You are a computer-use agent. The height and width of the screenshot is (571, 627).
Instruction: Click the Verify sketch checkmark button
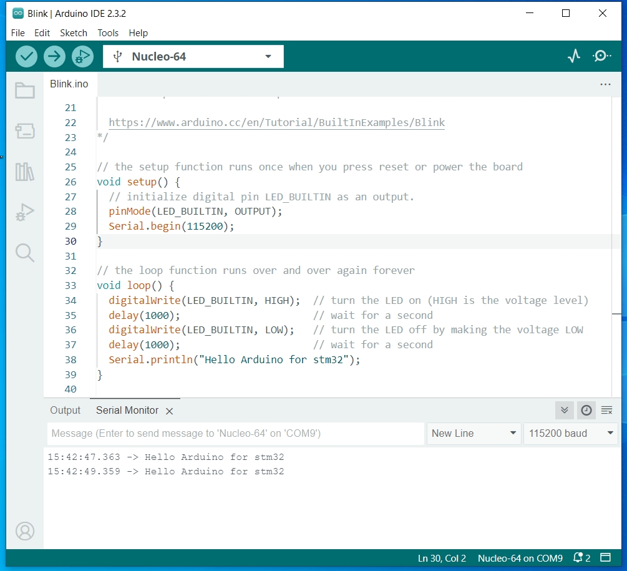26,56
